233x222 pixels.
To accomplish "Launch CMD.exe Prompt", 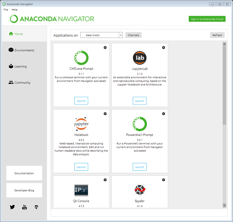I will coord(81,101).
